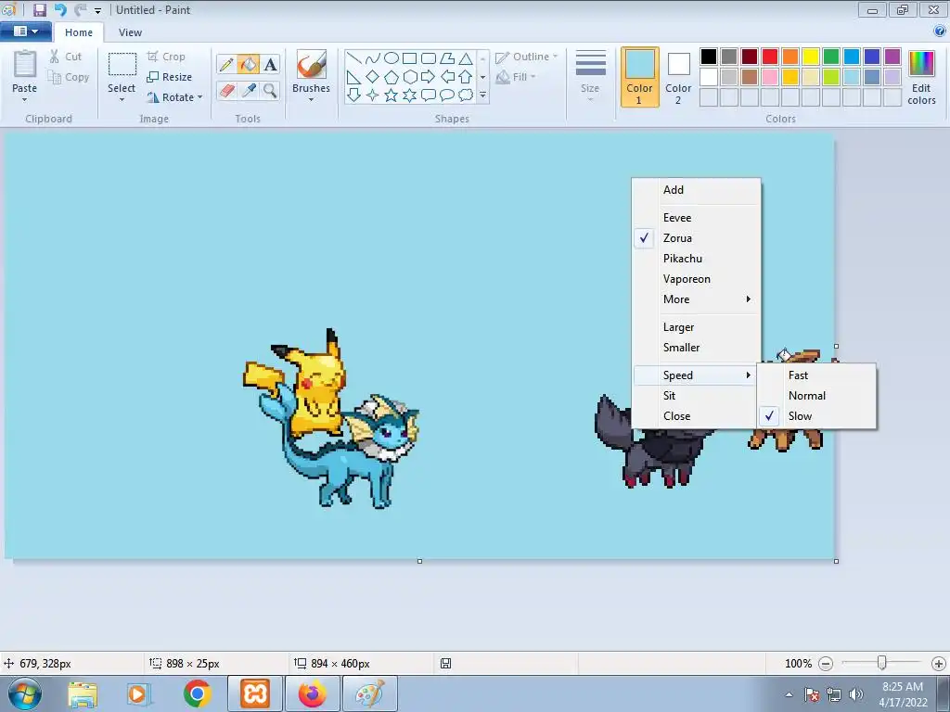950x712 pixels.
Task: Select the Text tool
Action: (x=270, y=64)
